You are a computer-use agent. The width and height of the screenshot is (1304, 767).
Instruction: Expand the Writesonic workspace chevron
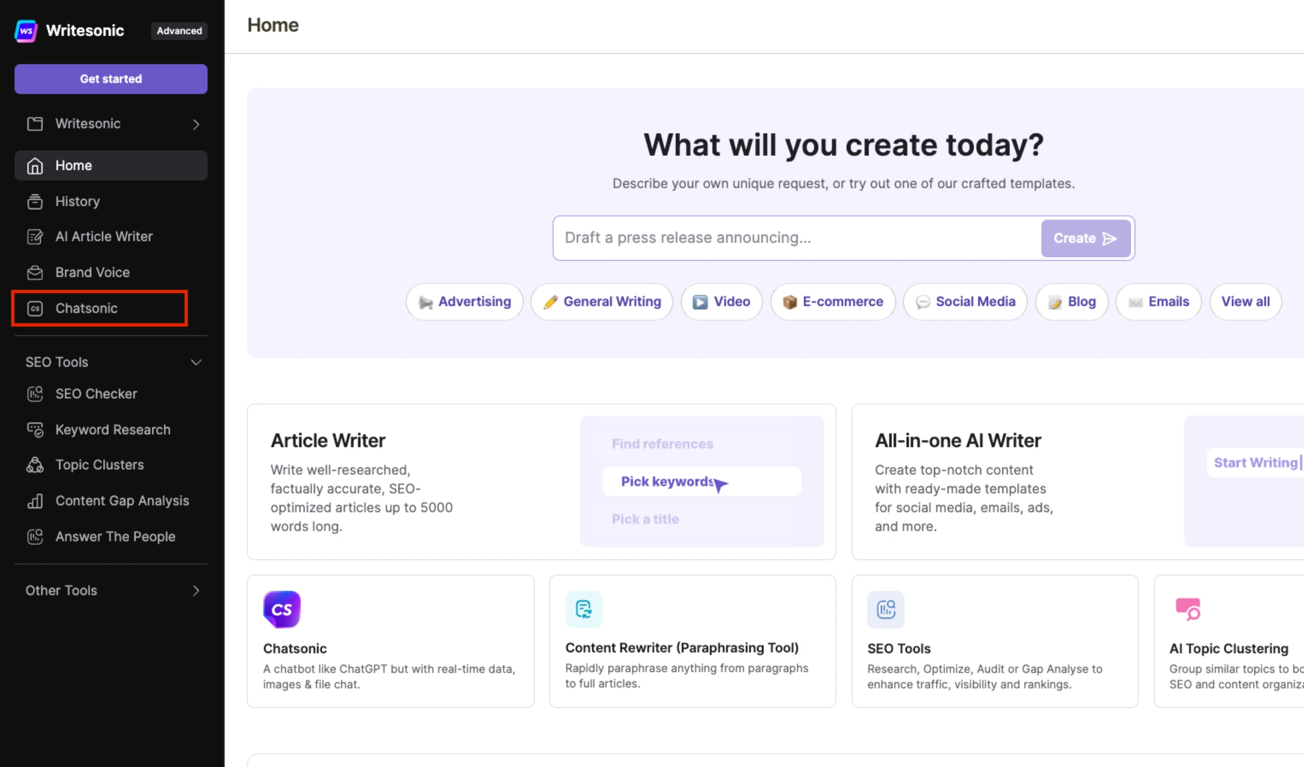[x=196, y=124]
